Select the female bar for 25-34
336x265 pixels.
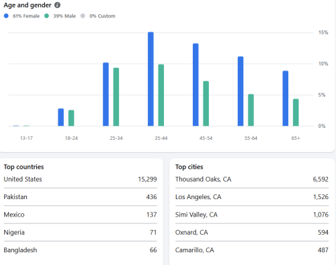106,94
